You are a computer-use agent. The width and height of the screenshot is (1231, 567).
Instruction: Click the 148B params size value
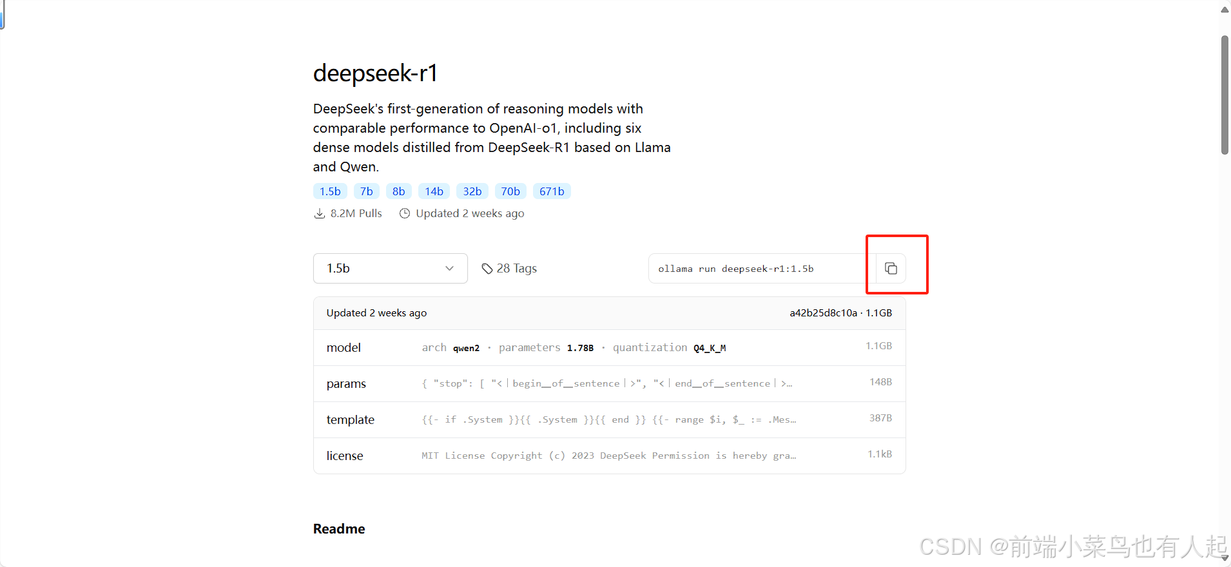click(x=880, y=382)
